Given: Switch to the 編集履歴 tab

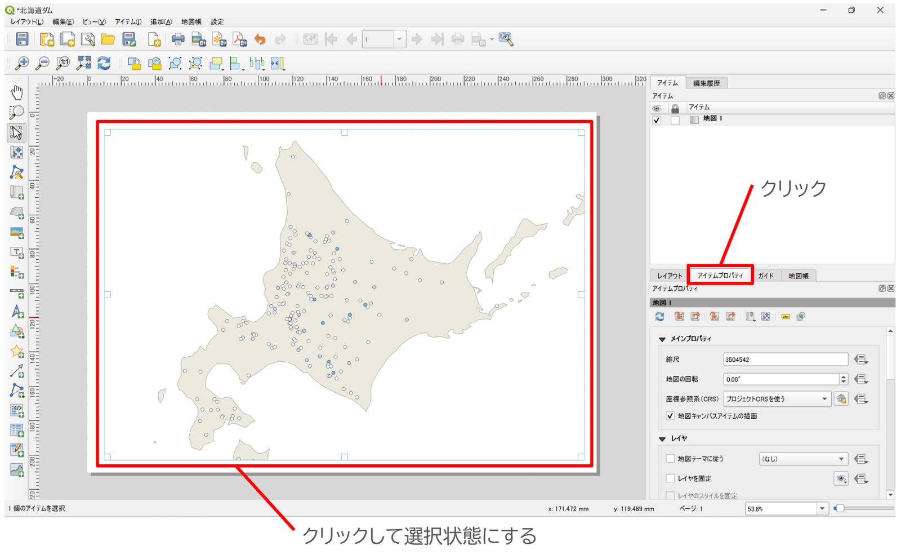Looking at the screenshot, I should click(707, 83).
